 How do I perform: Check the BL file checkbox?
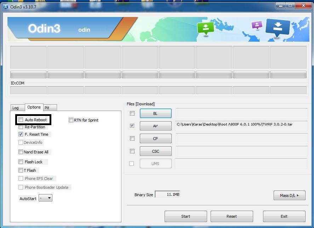tap(132, 113)
